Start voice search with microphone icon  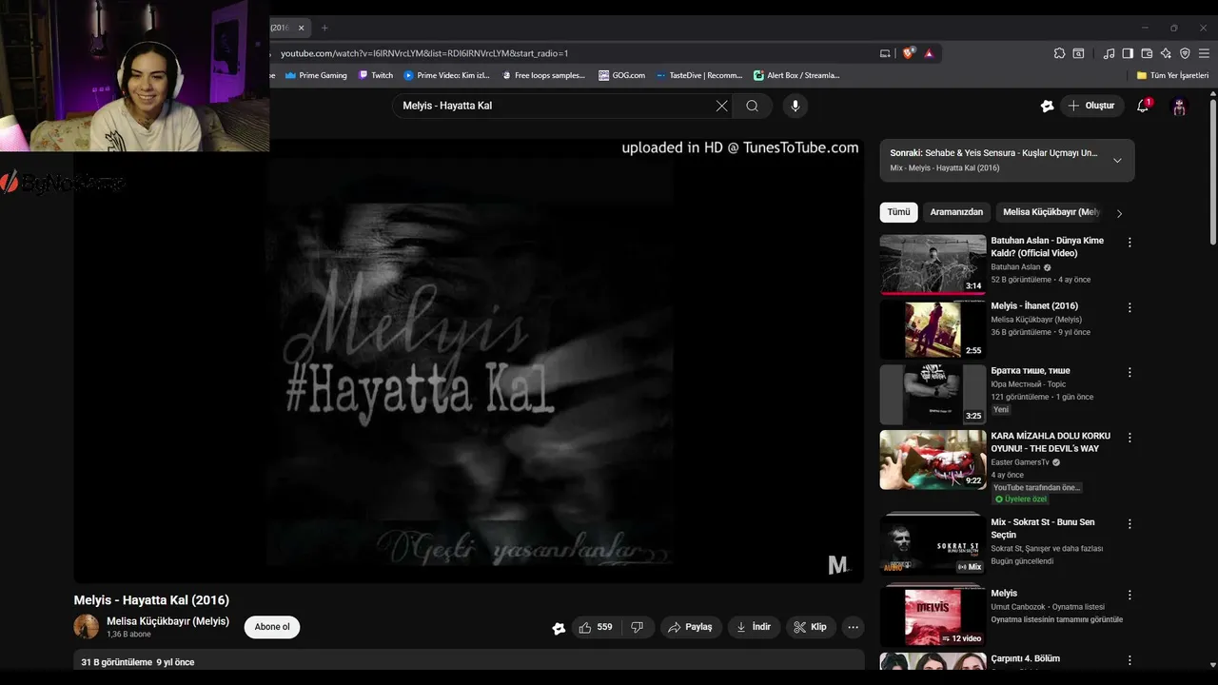point(796,106)
